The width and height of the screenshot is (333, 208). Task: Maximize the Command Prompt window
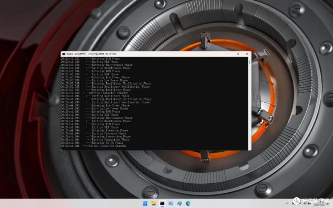(x=238, y=54)
